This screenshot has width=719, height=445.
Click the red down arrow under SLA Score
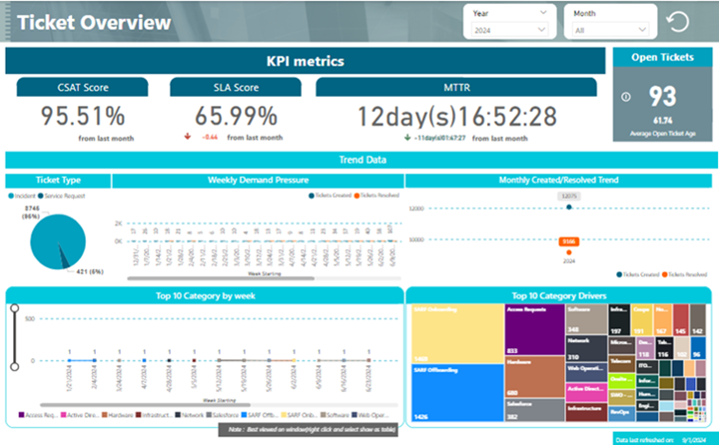click(x=189, y=137)
